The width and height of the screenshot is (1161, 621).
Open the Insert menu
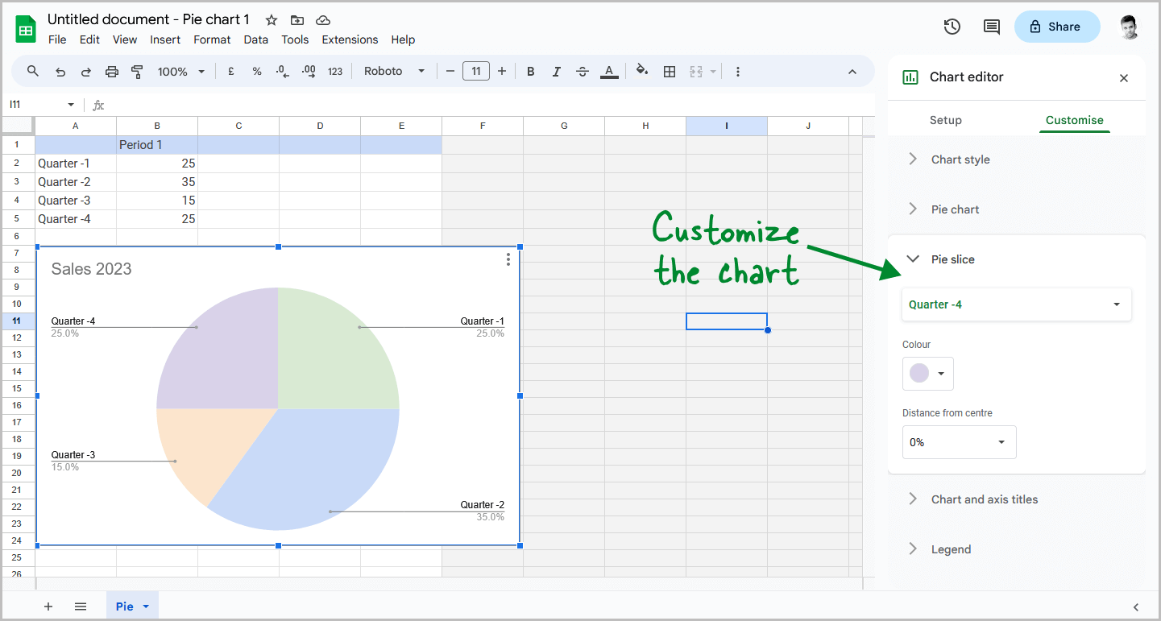(165, 39)
